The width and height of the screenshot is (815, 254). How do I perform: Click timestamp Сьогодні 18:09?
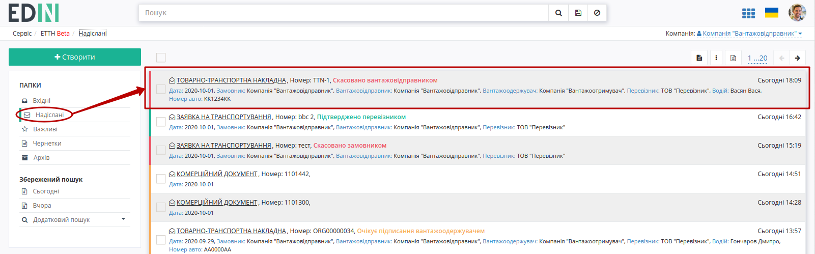pos(779,80)
